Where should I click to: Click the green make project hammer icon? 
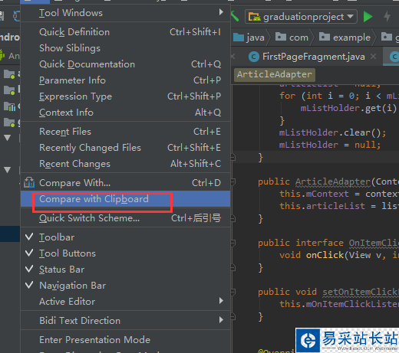click(x=235, y=16)
